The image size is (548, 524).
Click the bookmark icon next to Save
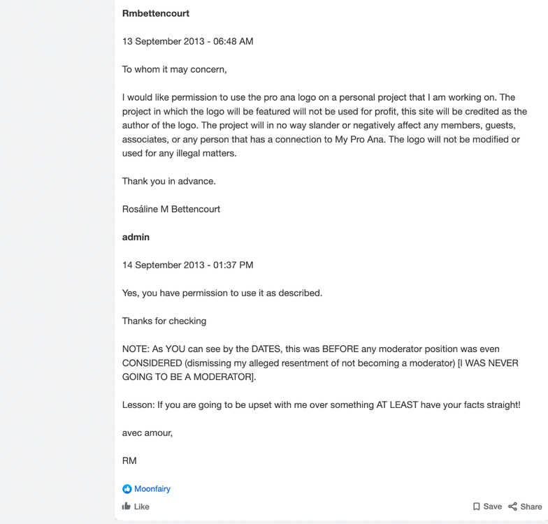[476, 507]
